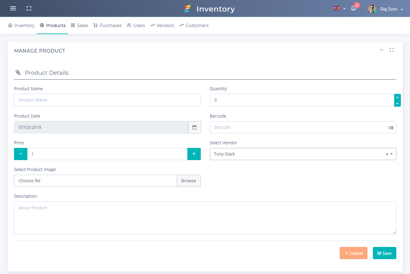410x274 pixels.
Task: Increase quantity with up arrow
Action: coord(397,98)
